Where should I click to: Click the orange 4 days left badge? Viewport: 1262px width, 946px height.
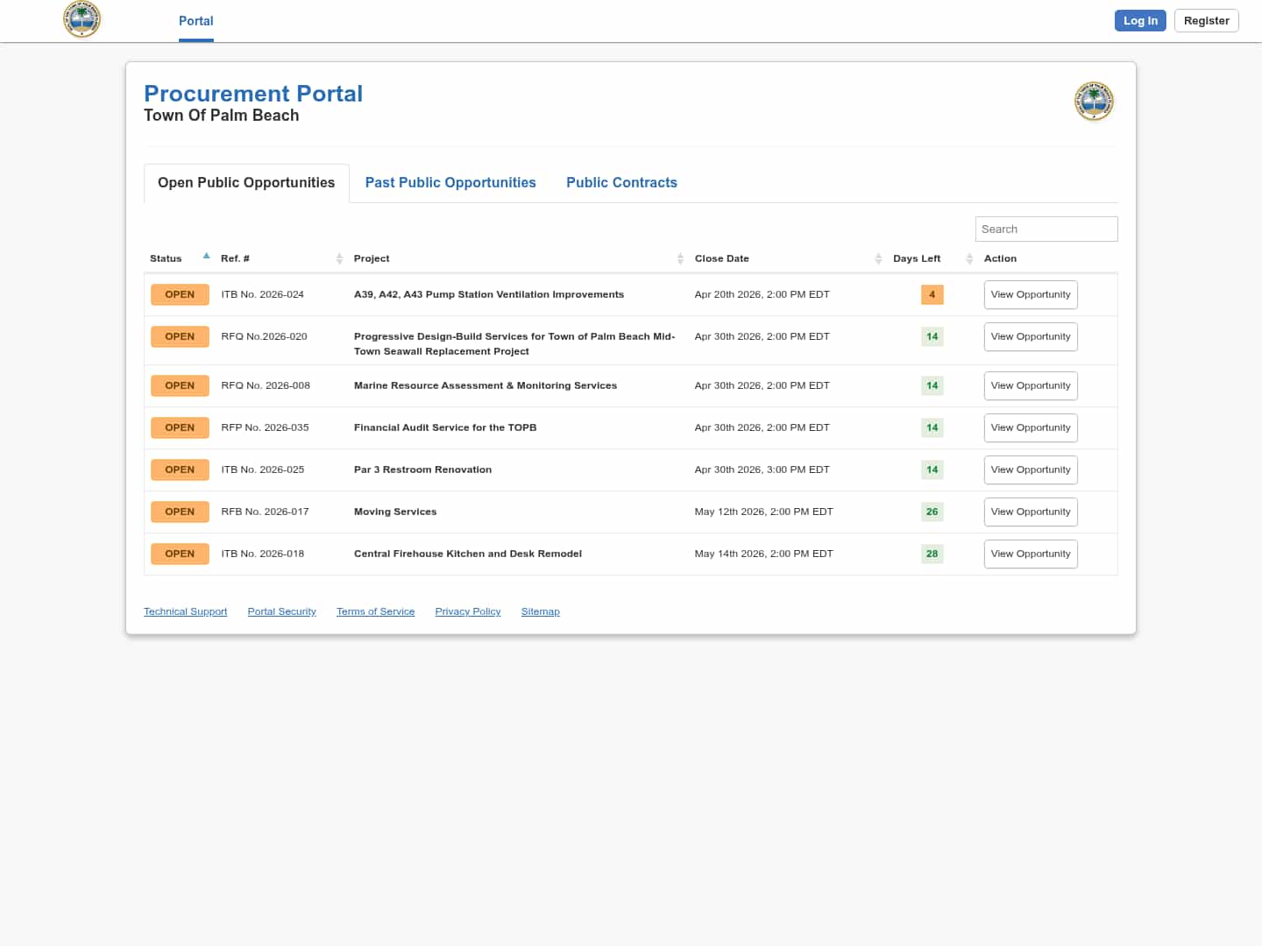(x=932, y=295)
